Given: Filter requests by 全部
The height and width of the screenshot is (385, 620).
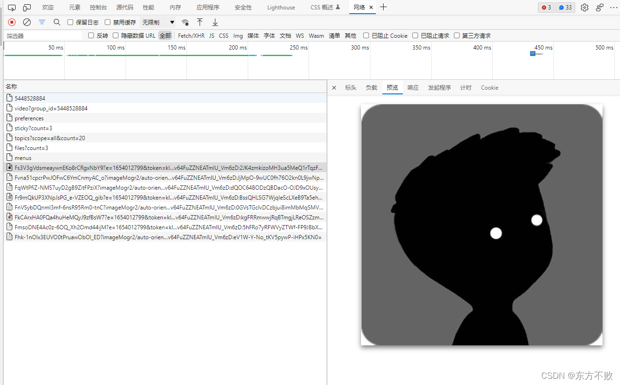Looking at the screenshot, I should (165, 35).
